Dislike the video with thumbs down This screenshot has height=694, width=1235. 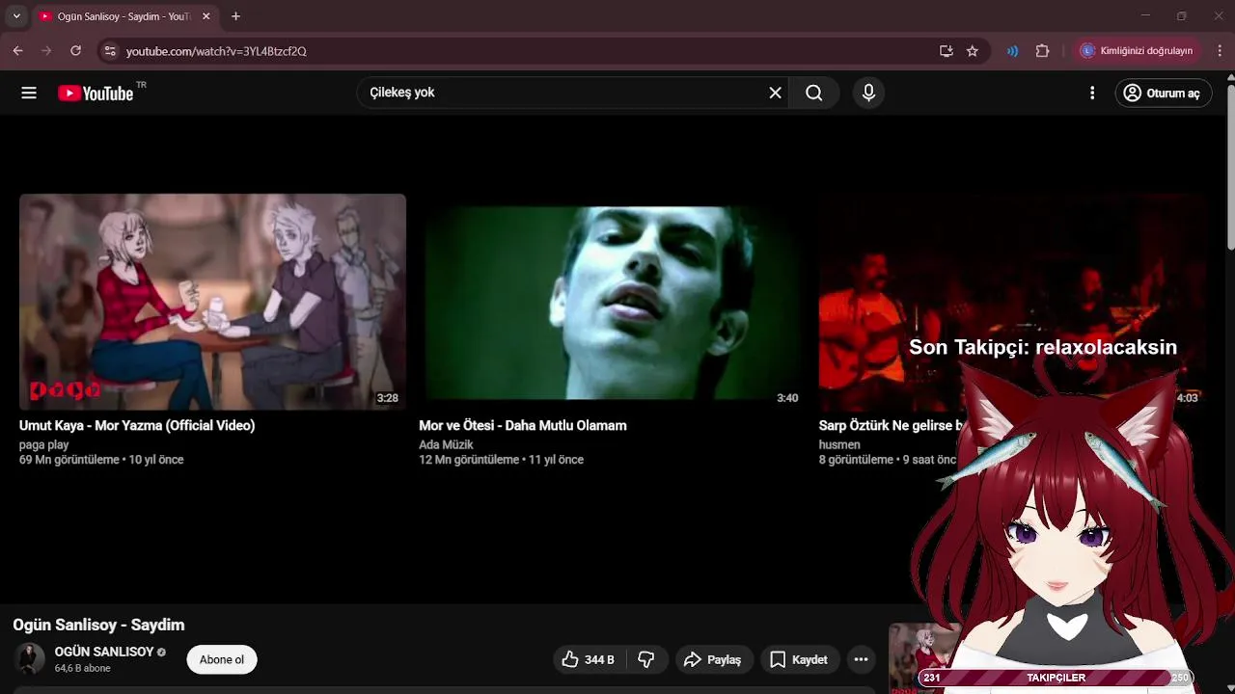coord(646,659)
